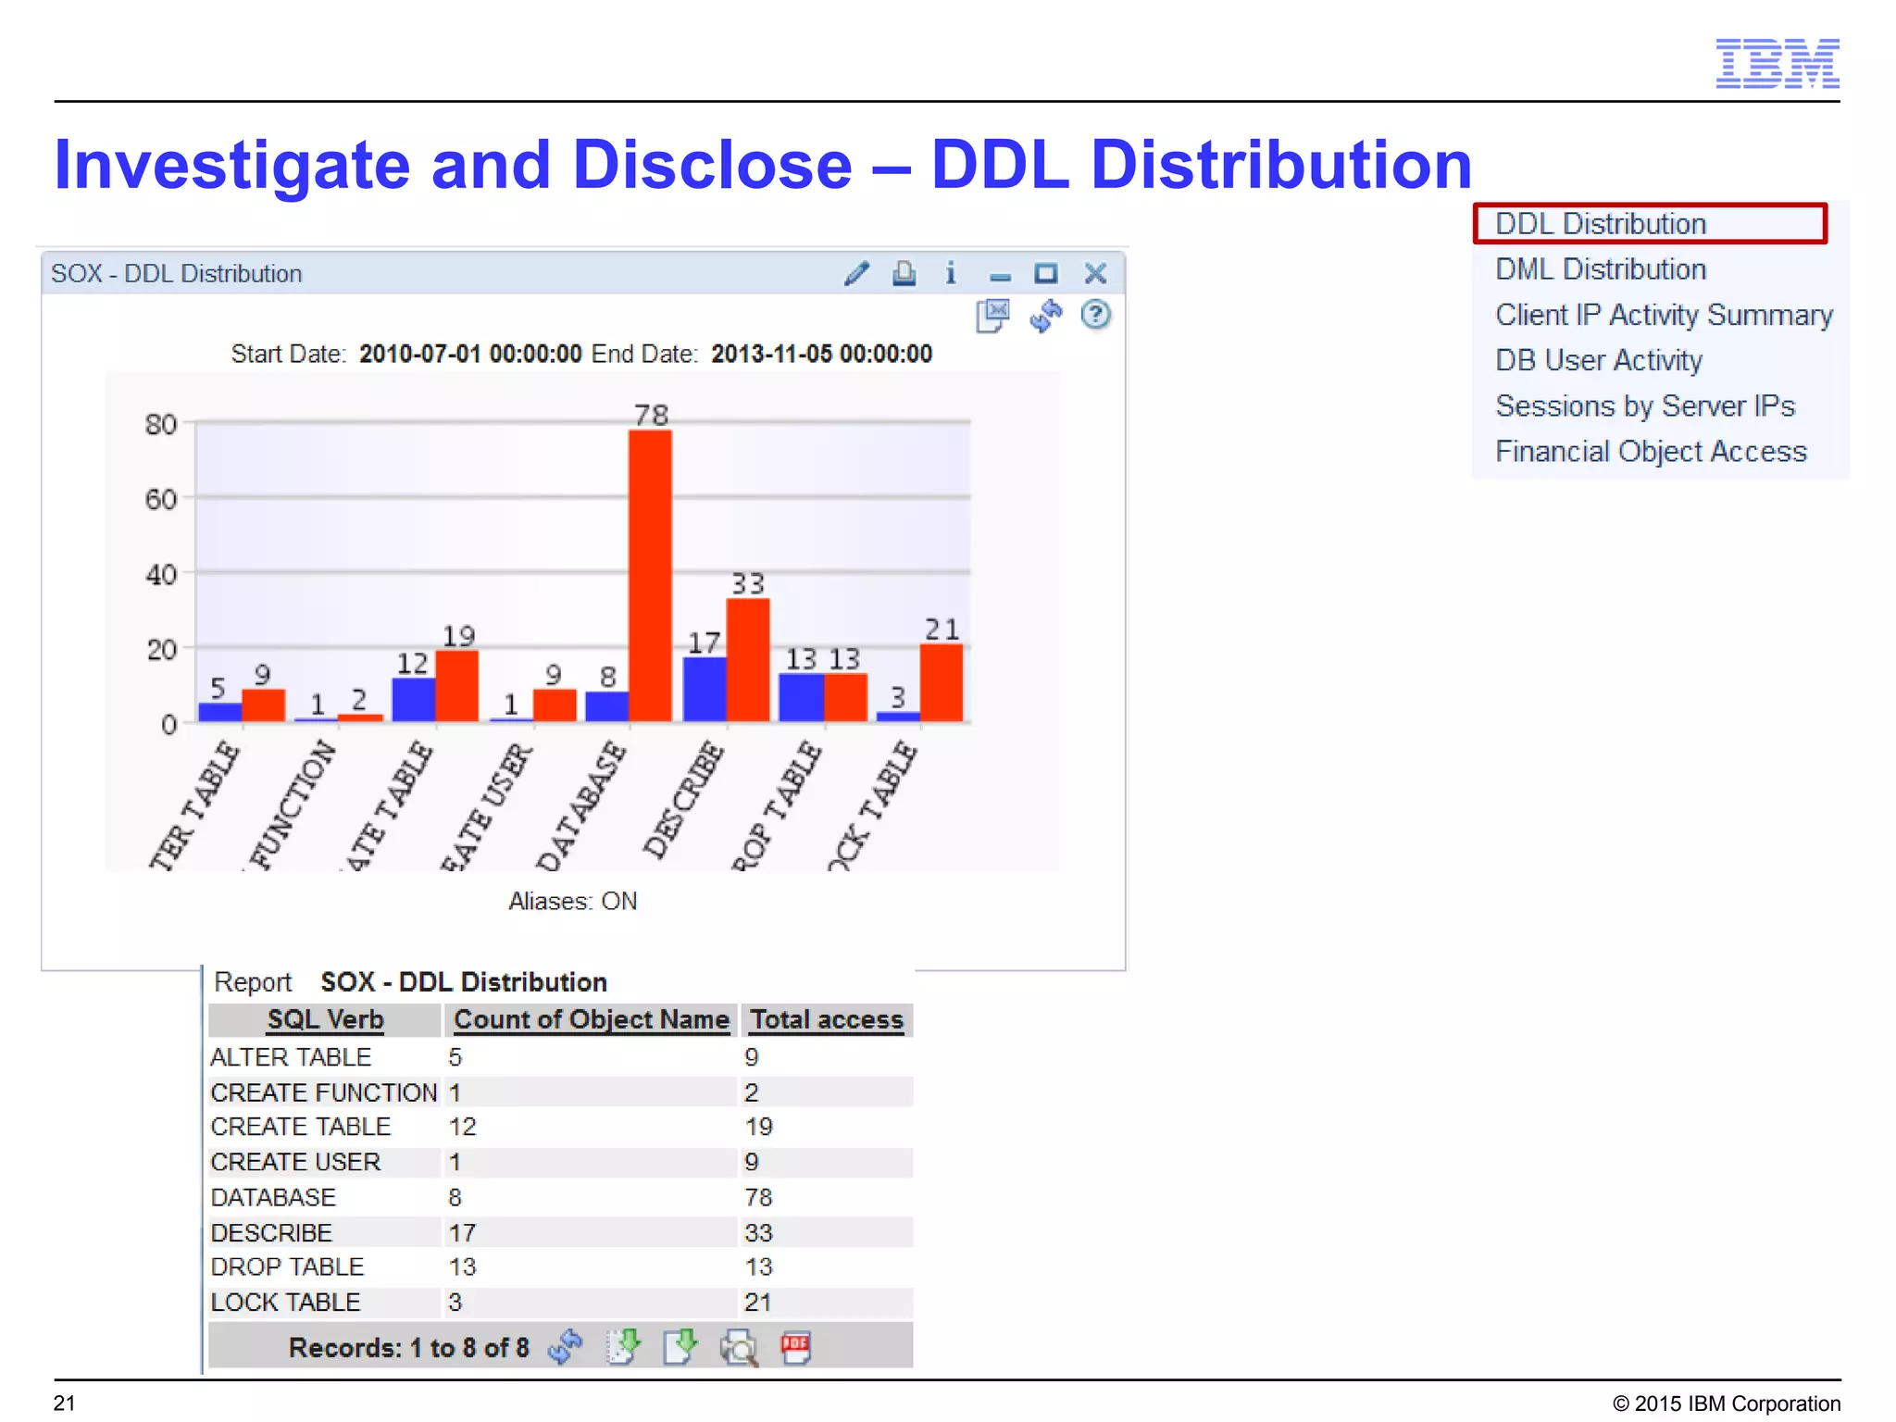Select DML Distribution in the report list
The width and height of the screenshot is (1896, 1422).
tap(1601, 269)
